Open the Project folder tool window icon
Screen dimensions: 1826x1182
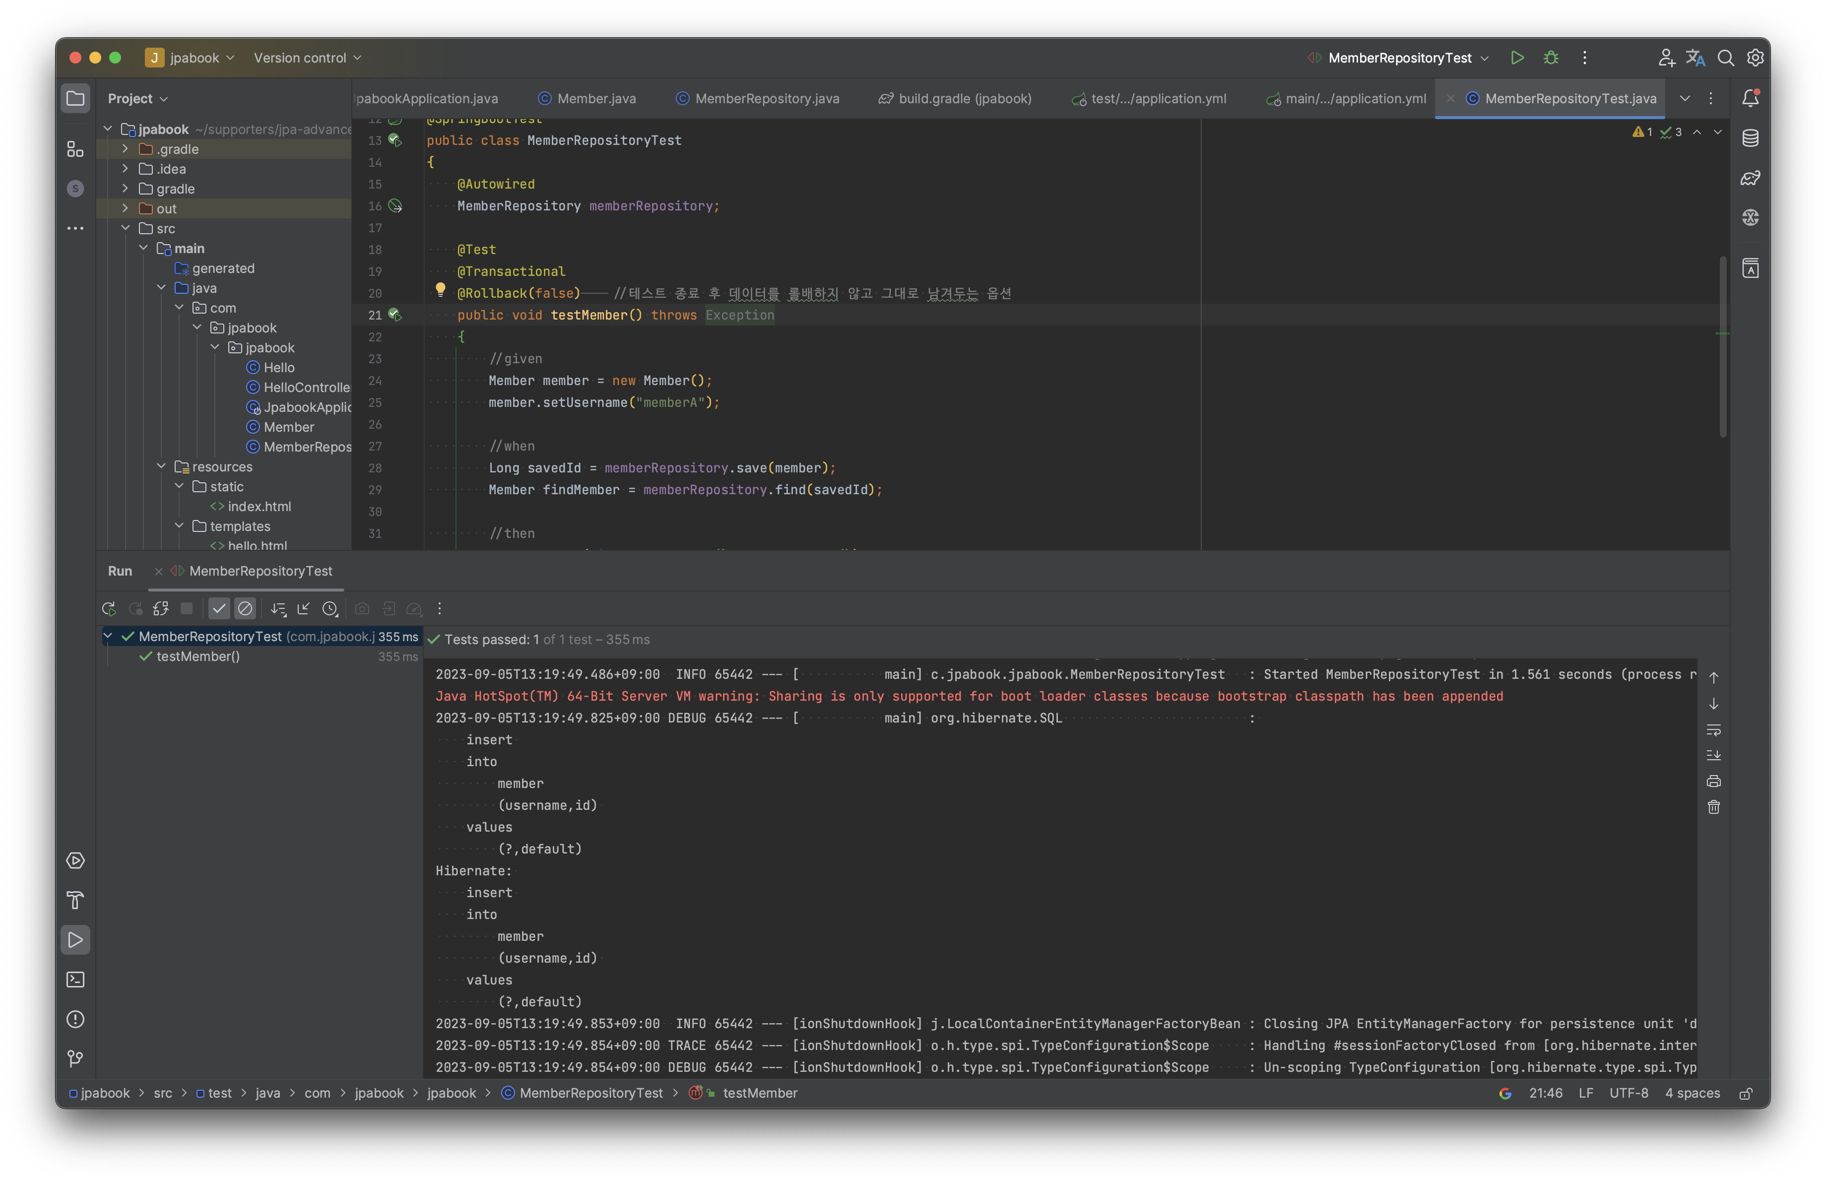point(75,98)
